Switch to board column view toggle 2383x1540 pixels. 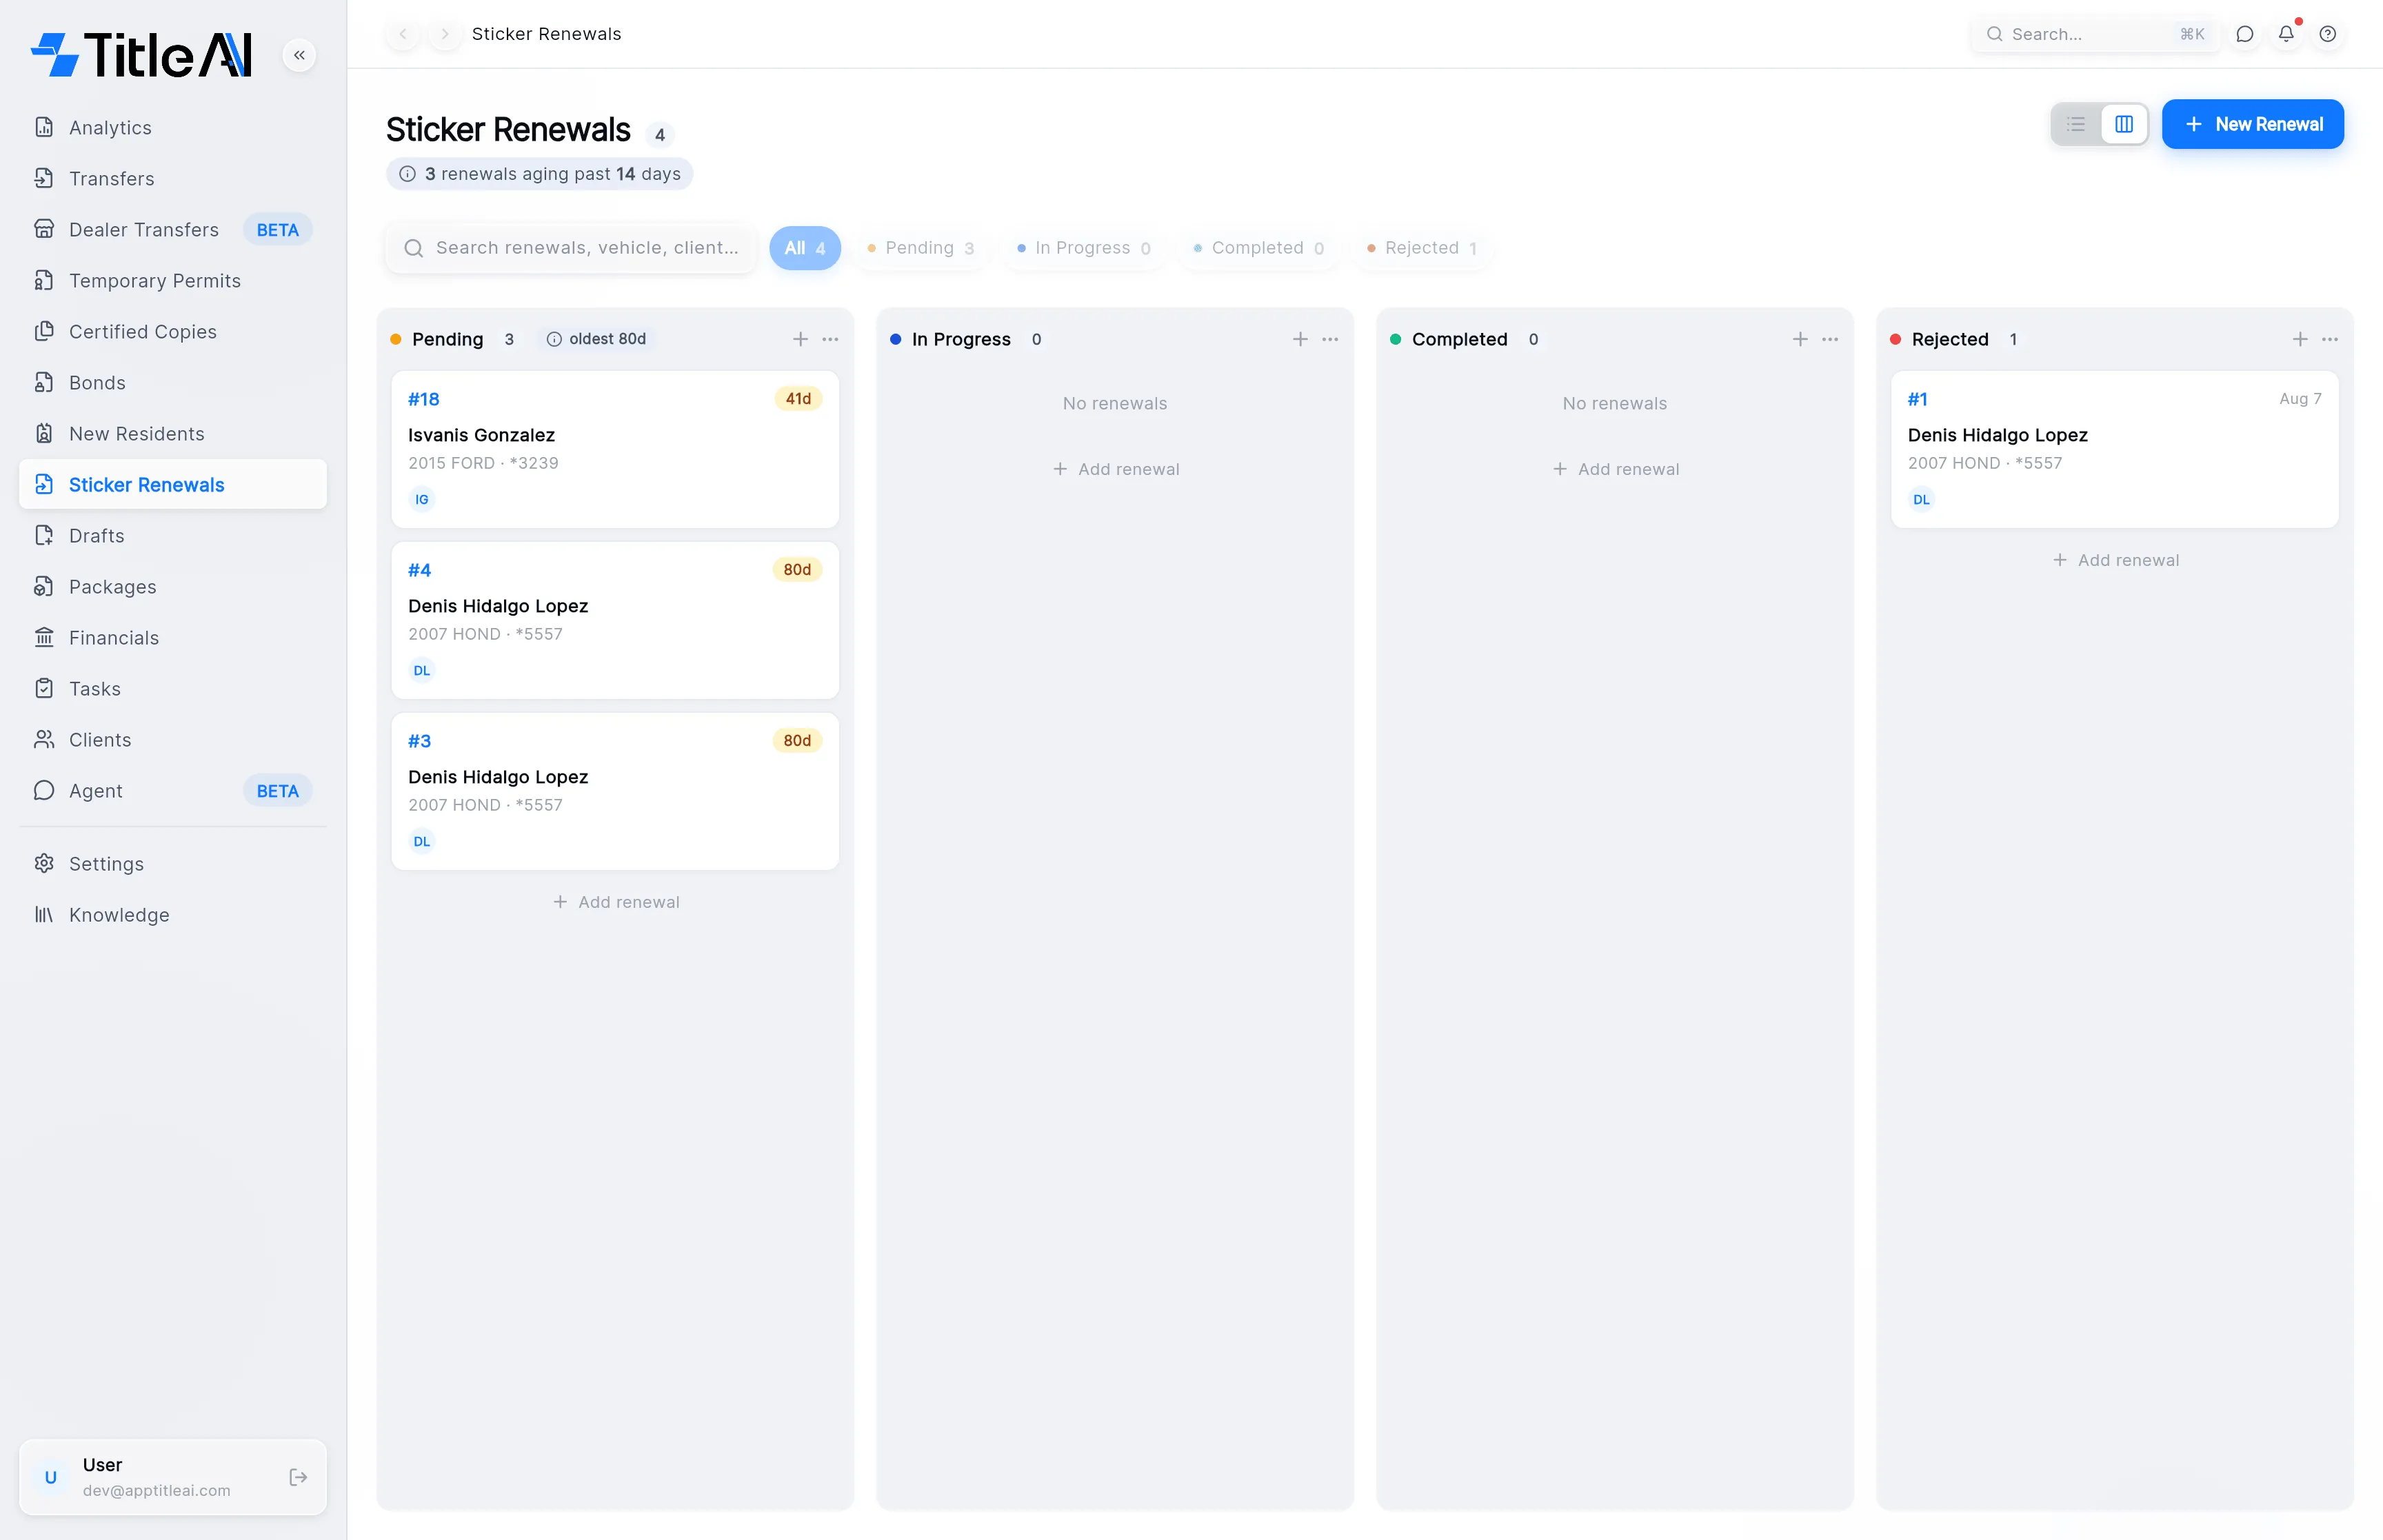coord(2124,124)
